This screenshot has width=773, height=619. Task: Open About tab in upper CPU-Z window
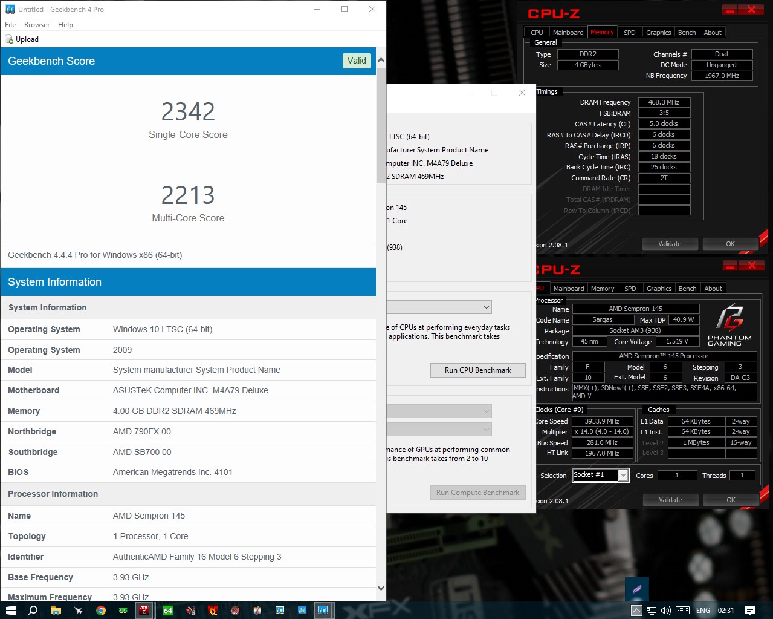tap(713, 33)
